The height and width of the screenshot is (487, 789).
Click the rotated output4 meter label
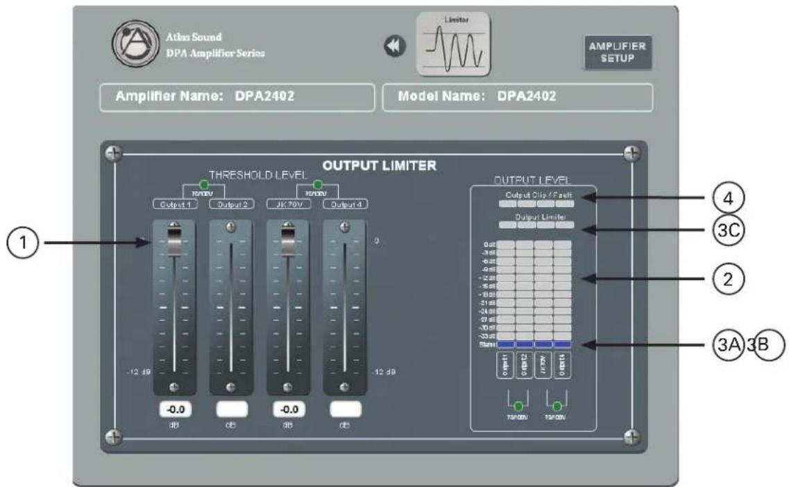coord(563,365)
